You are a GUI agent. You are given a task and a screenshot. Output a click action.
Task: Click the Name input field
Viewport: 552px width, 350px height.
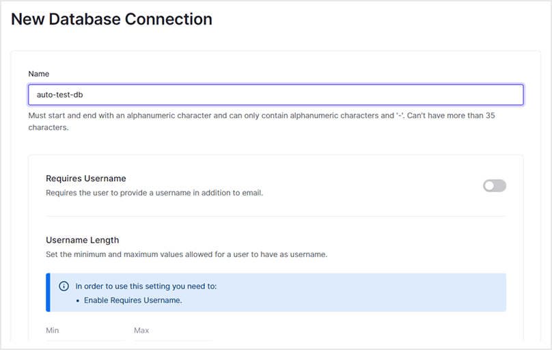(275, 95)
